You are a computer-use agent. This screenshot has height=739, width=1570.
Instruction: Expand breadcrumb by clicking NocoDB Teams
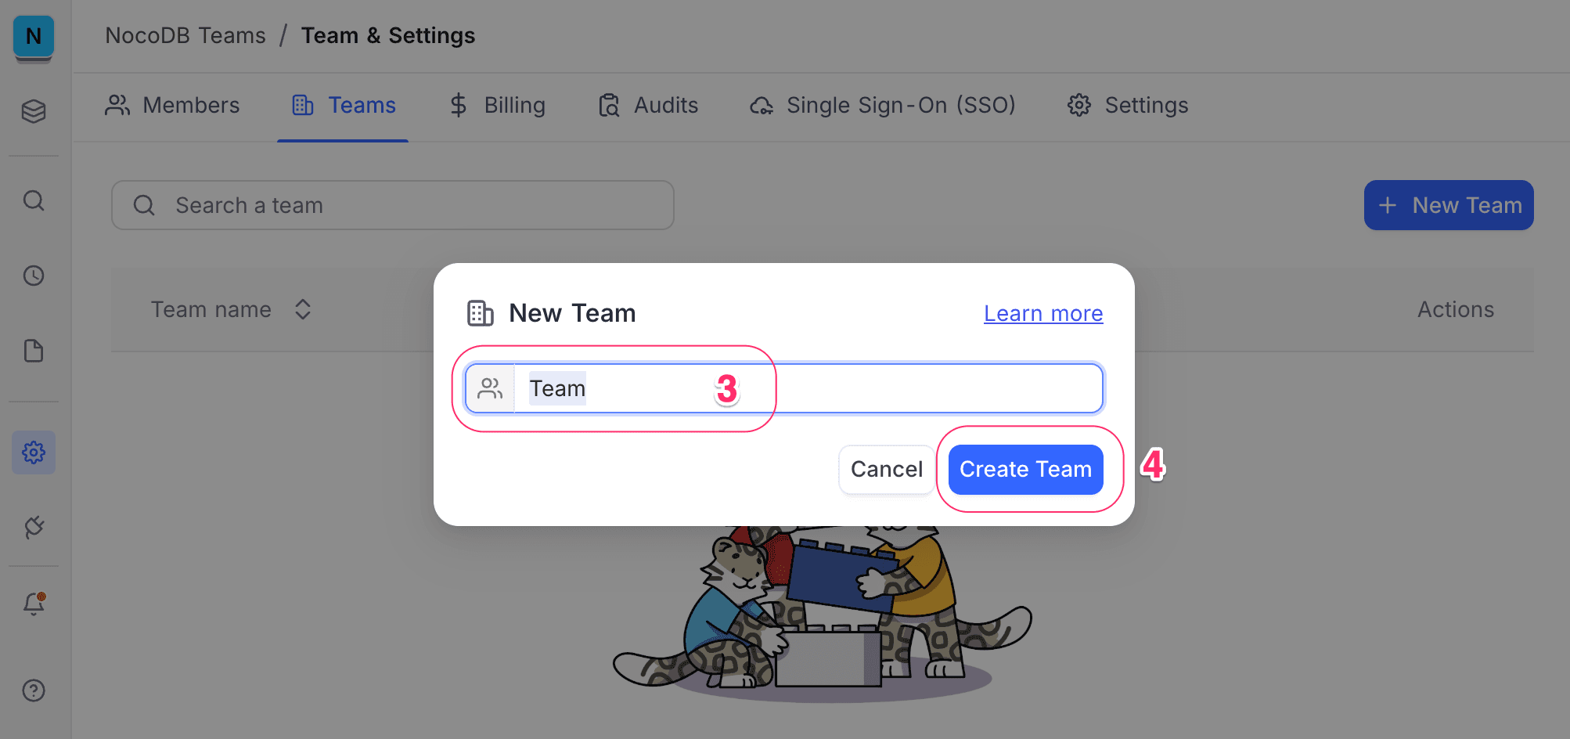185,35
